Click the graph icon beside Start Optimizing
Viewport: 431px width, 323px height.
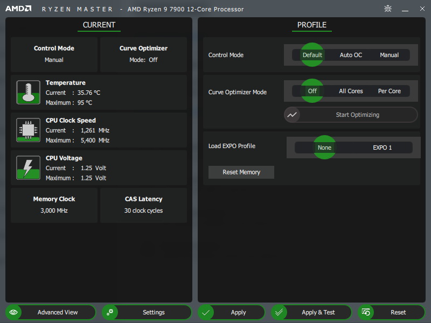tap(292, 115)
